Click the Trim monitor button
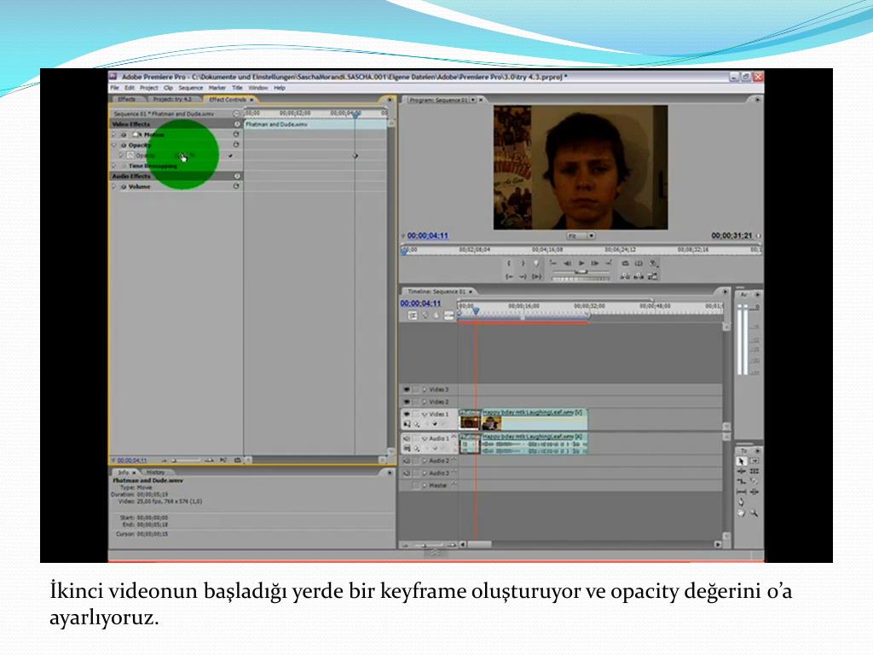The image size is (873, 655). tap(652, 276)
